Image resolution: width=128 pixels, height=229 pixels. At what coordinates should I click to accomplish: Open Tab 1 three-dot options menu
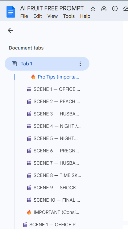click(80, 64)
